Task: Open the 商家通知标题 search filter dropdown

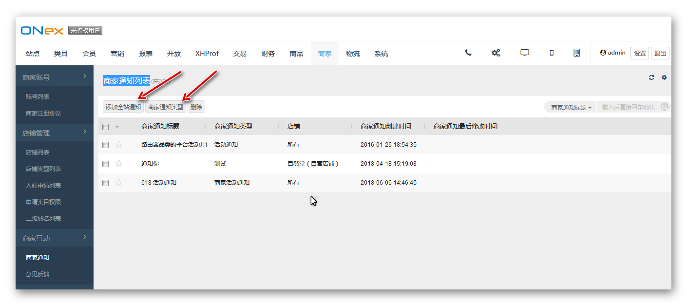Action: coord(571,107)
